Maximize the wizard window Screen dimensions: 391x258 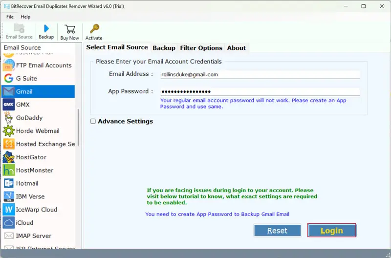coord(363,6)
